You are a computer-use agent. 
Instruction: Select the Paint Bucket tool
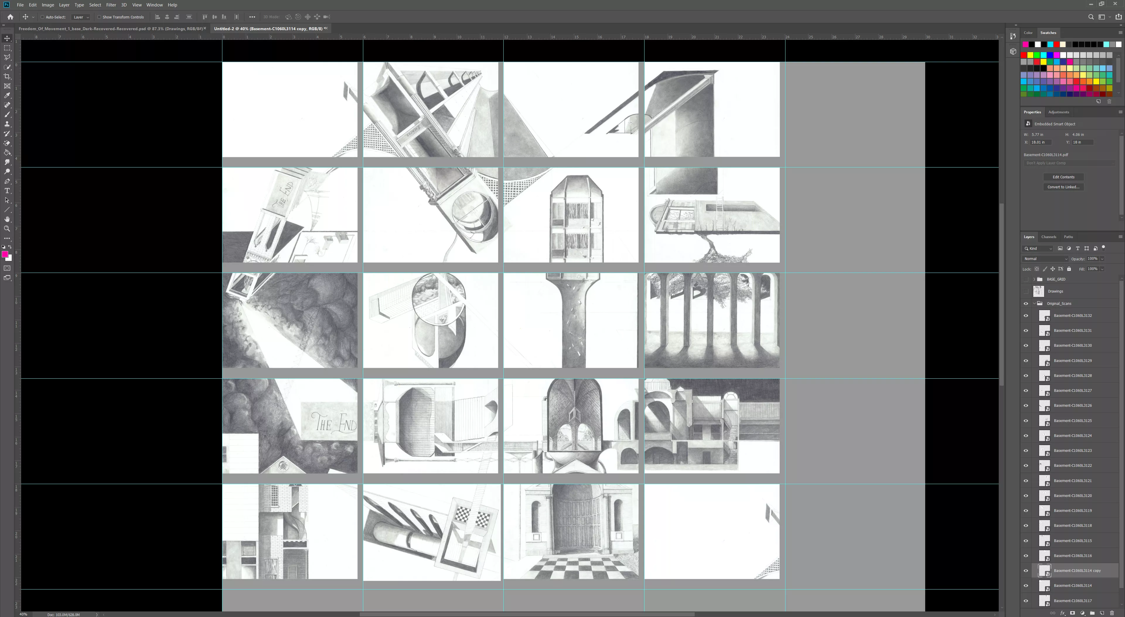point(7,153)
